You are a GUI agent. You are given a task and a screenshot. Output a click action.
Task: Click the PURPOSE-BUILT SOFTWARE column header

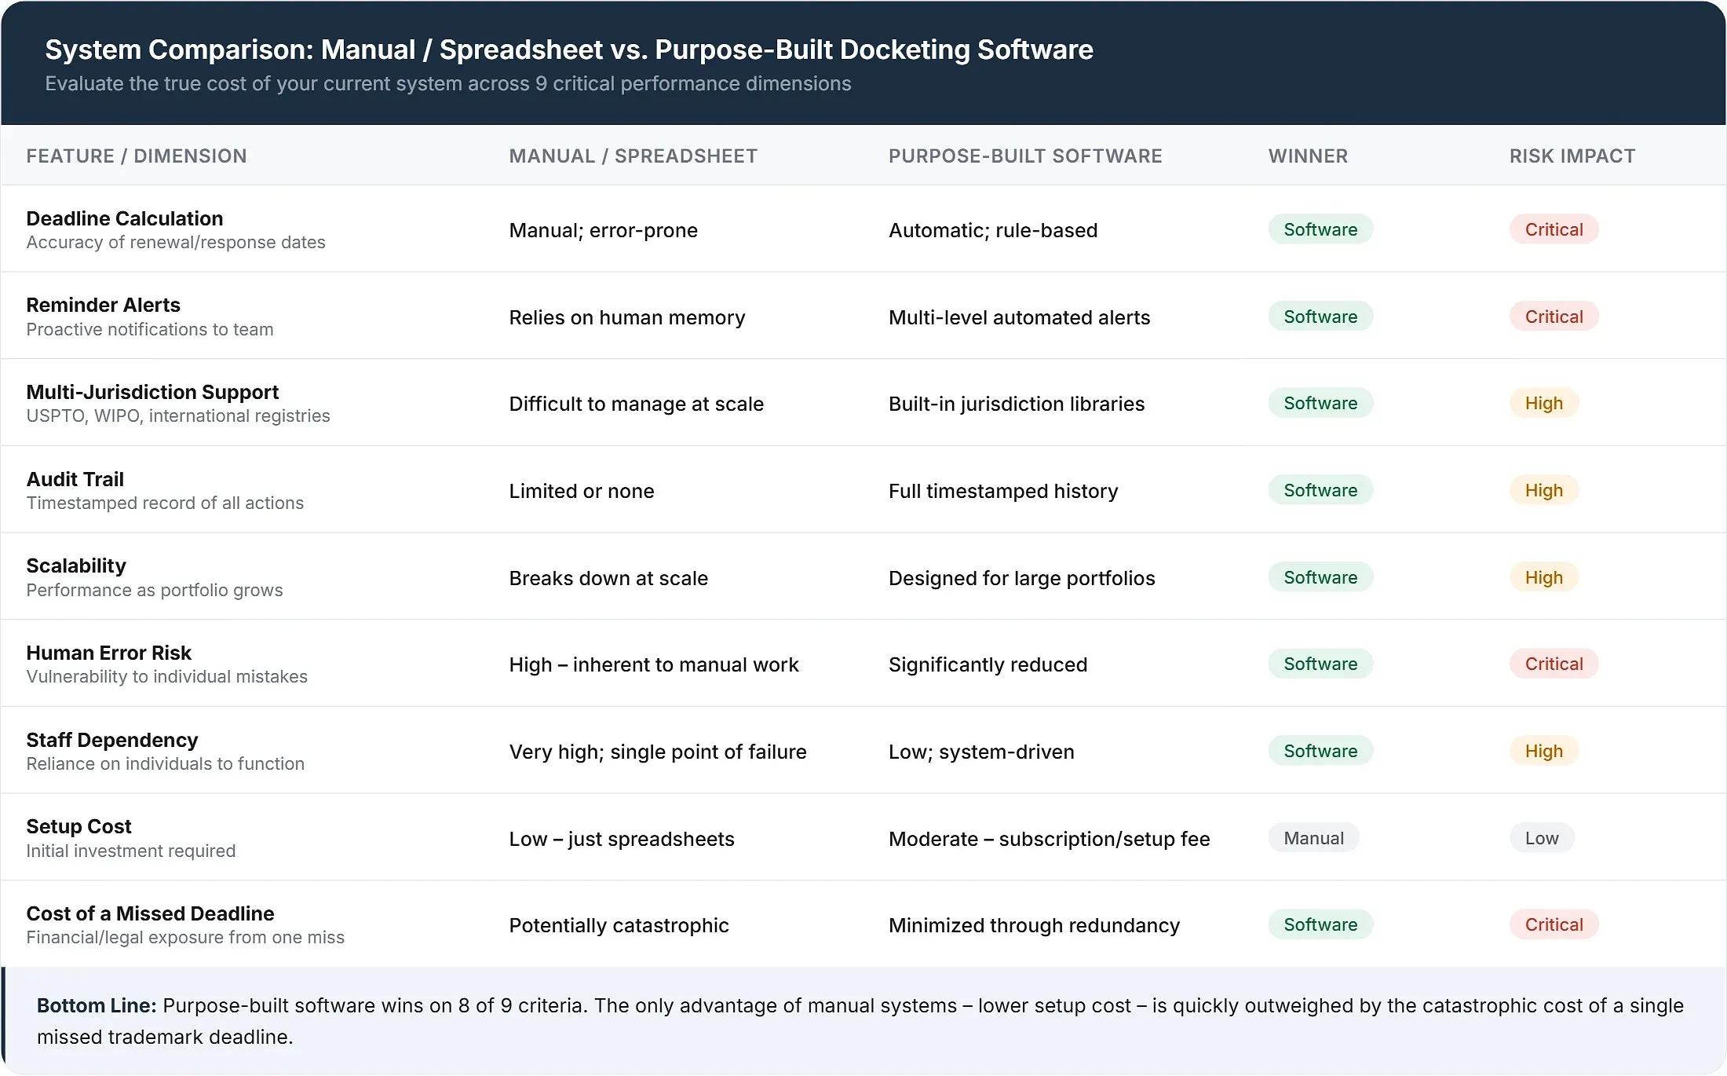pos(1025,156)
